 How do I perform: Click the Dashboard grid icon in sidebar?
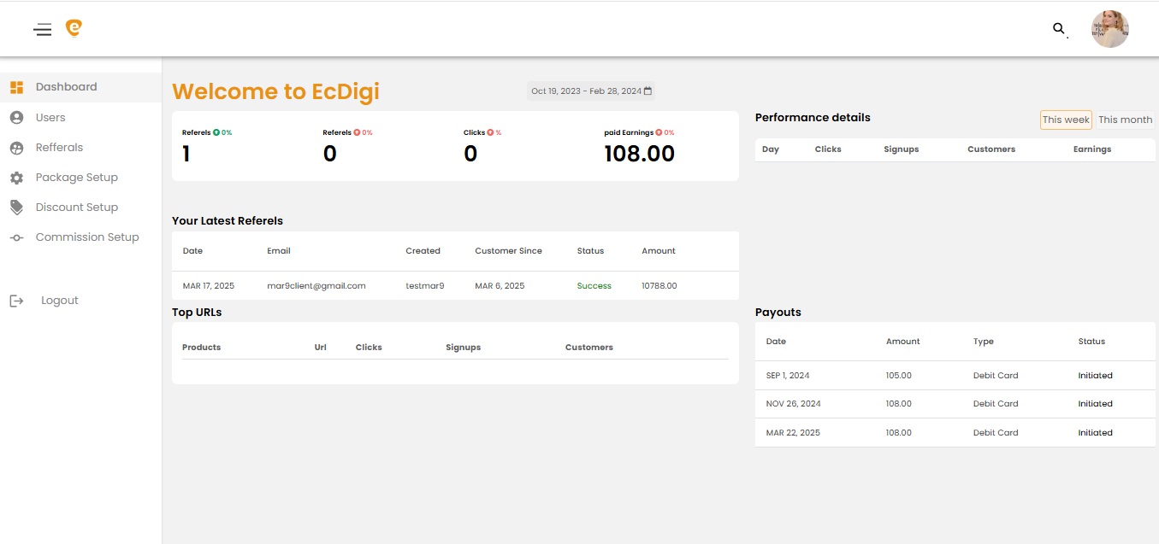click(16, 87)
